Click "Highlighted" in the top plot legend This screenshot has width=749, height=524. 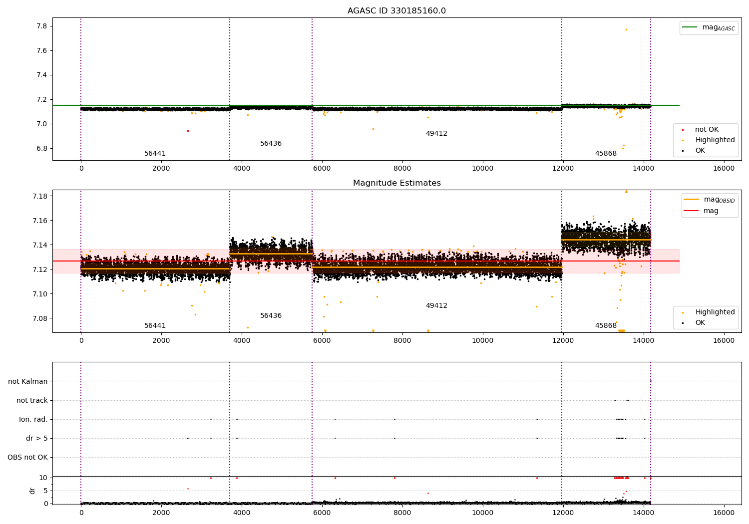709,140
